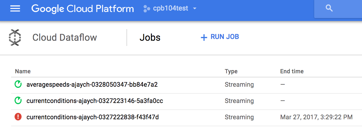Click Streaming type in currentconditions-ajaych-0327223146 row
This screenshot has height=128, width=362.
pos(239,101)
